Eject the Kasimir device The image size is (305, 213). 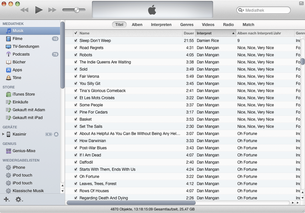point(56,134)
